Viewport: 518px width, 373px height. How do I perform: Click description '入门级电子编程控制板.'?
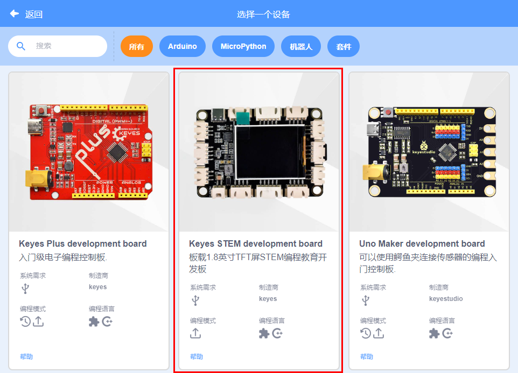[x=63, y=257]
